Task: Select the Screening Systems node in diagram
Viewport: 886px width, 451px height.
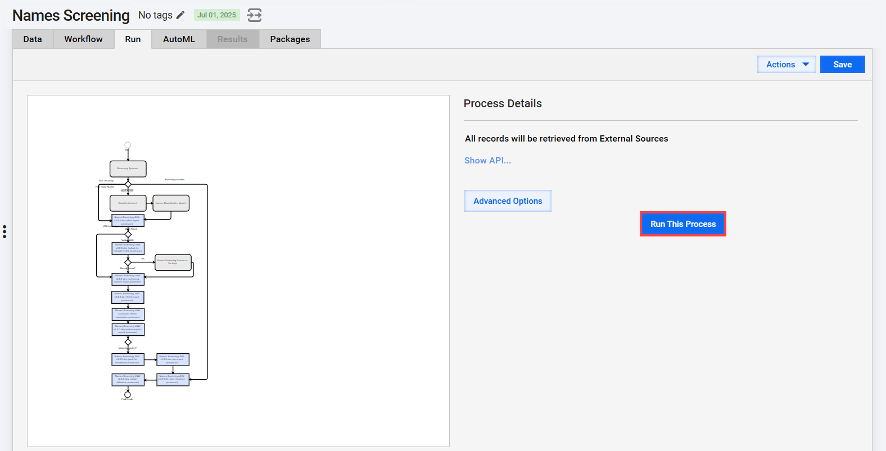Action: [x=128, y=168]
